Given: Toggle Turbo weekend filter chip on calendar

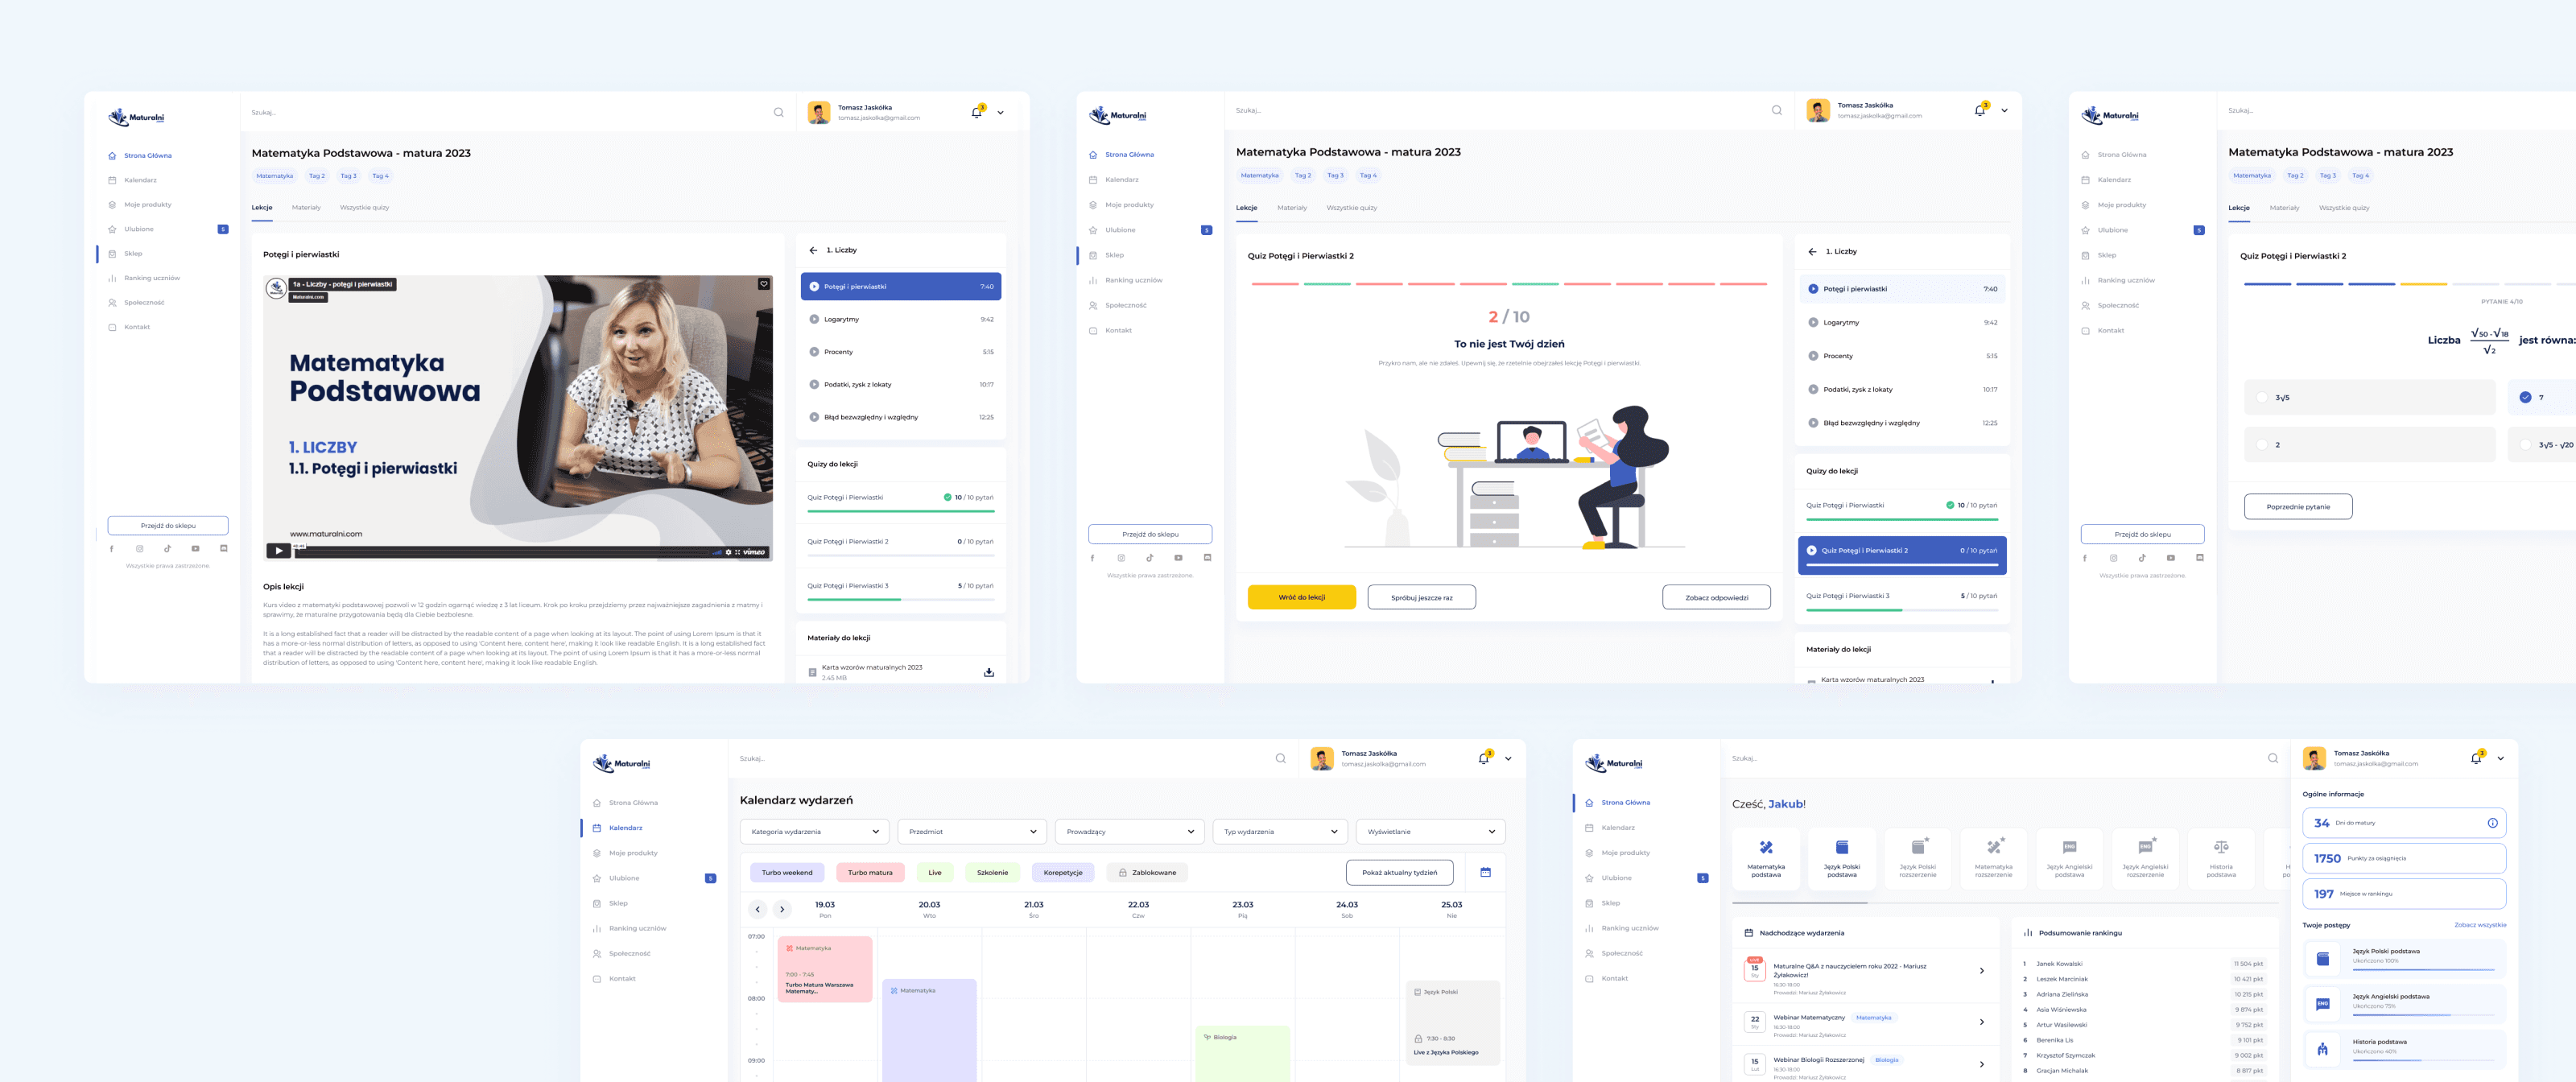Looking at the screenshot, I should [787, 872].
